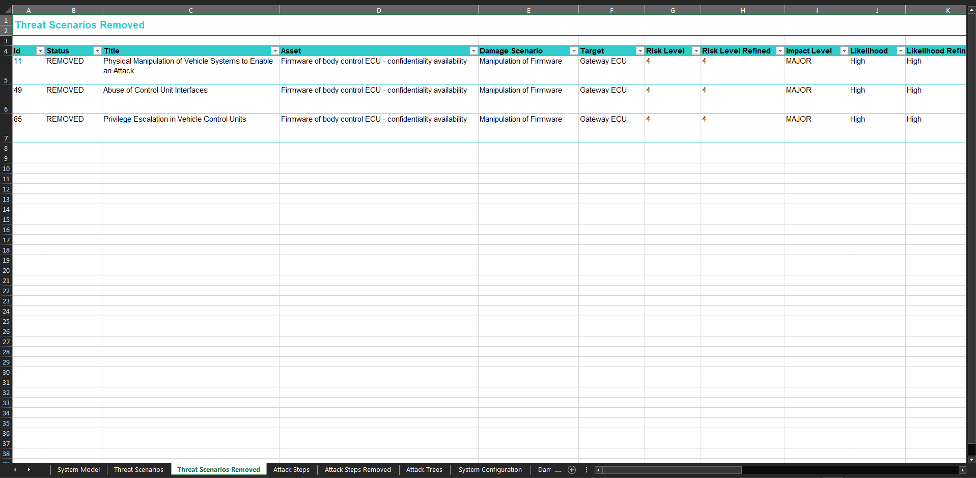Open the Risk Level filter dropdown
This screenshot has height=478, width=976.
pos(696,51)
